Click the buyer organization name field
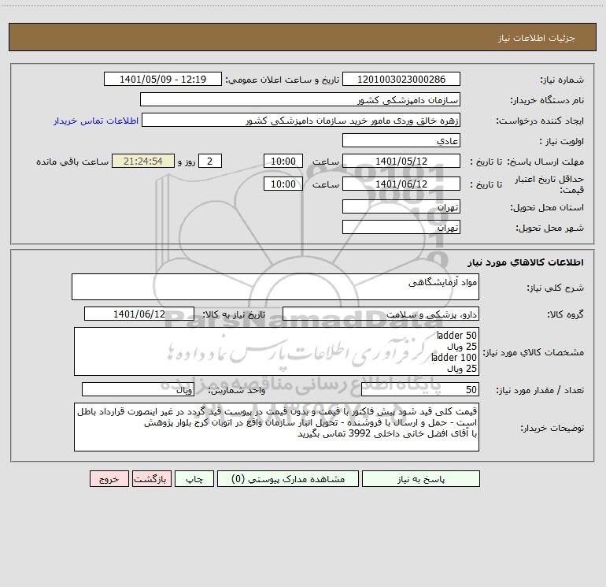This screenshot has width=606, height=587. [x=300, y=99]
